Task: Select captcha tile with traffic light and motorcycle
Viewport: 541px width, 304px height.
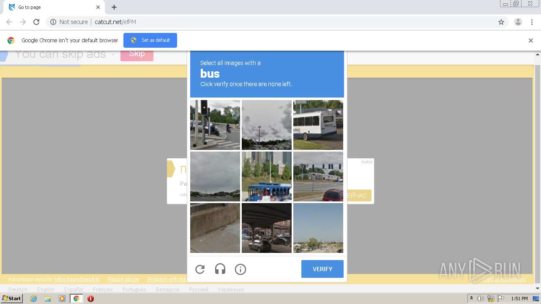Action: click(215, 125)
